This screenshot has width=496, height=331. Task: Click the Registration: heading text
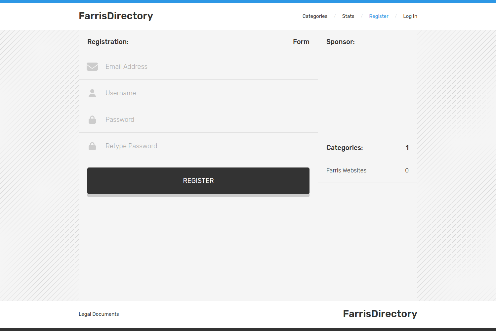(x=108, y=42)
